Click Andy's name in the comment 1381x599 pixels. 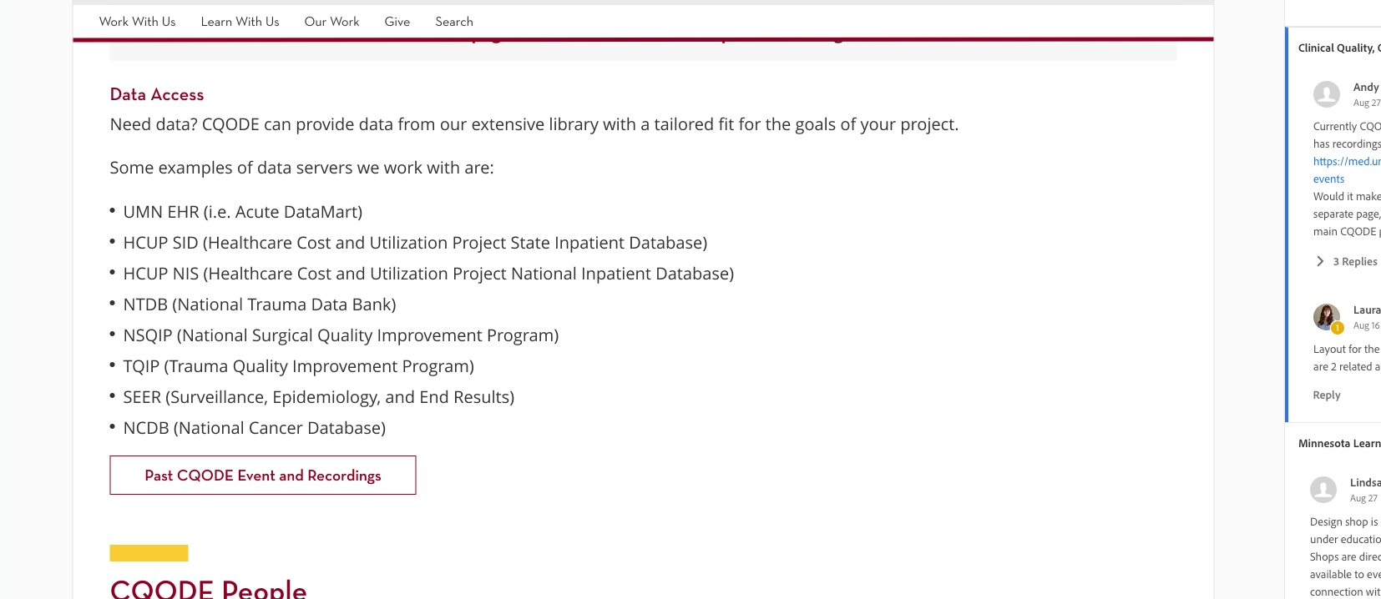[1365, 88]
